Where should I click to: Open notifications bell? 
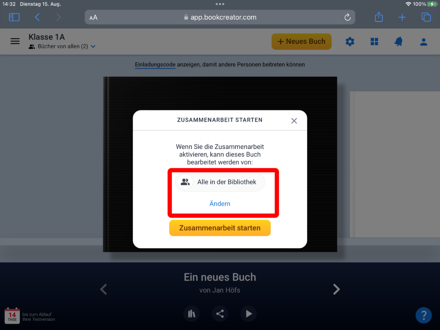tap(399, 41)
